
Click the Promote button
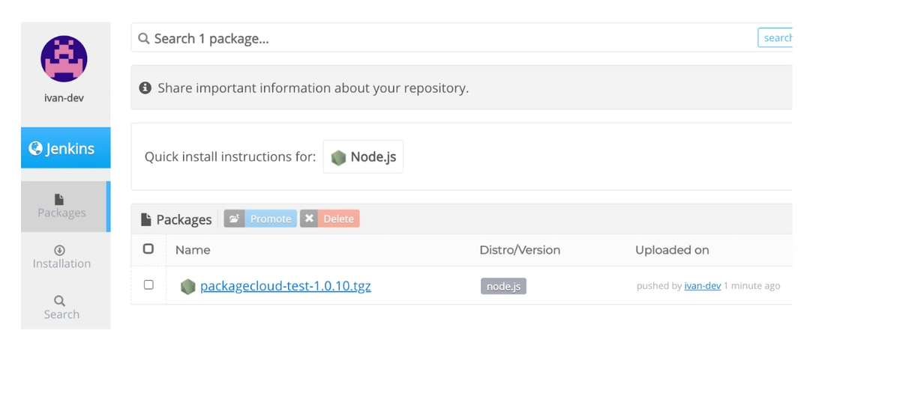[x=260, y=219]
